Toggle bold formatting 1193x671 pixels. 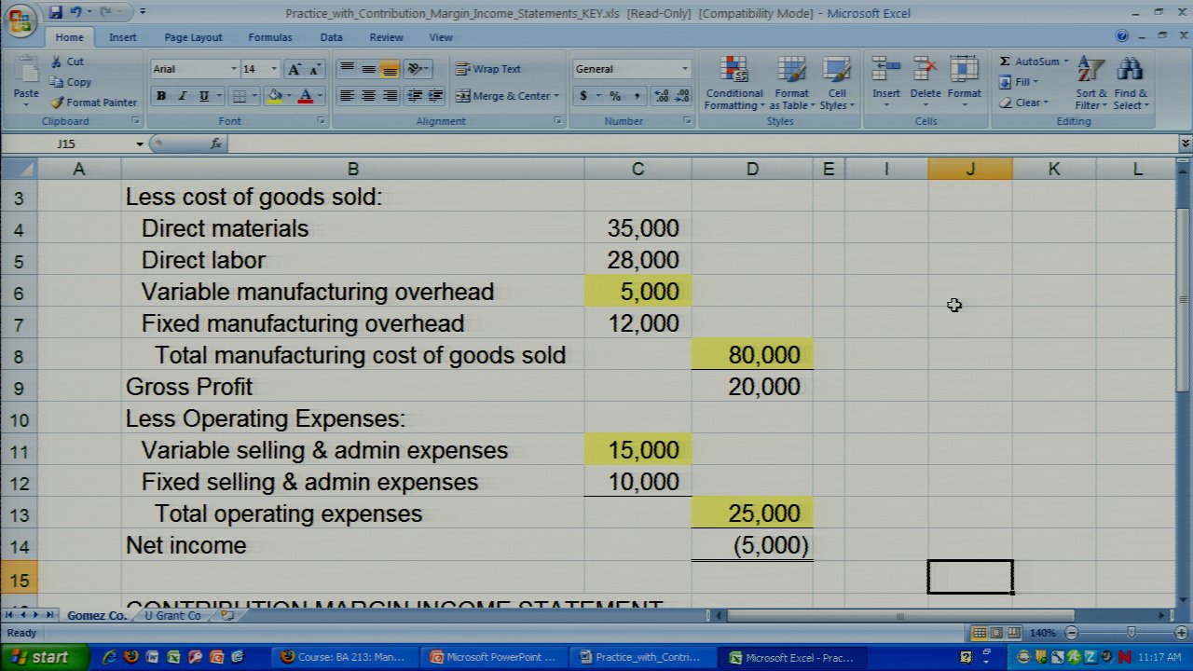161,96
